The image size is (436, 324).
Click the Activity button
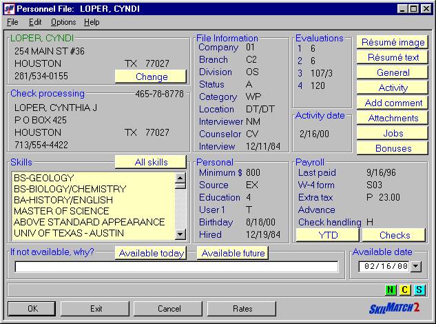393,88
